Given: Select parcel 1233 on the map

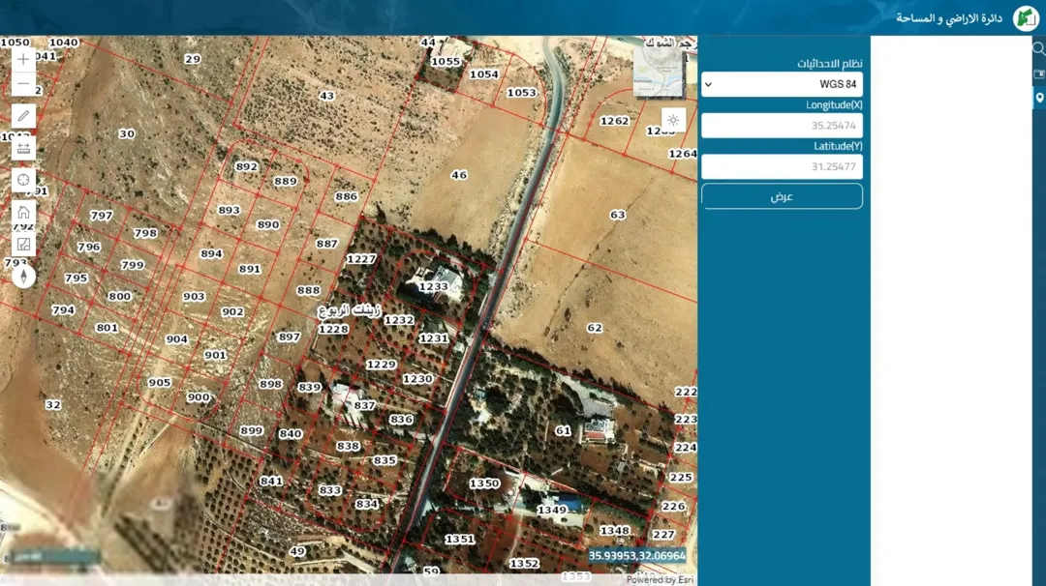Looking at the screenshot, I should click(x=434, y=286).
